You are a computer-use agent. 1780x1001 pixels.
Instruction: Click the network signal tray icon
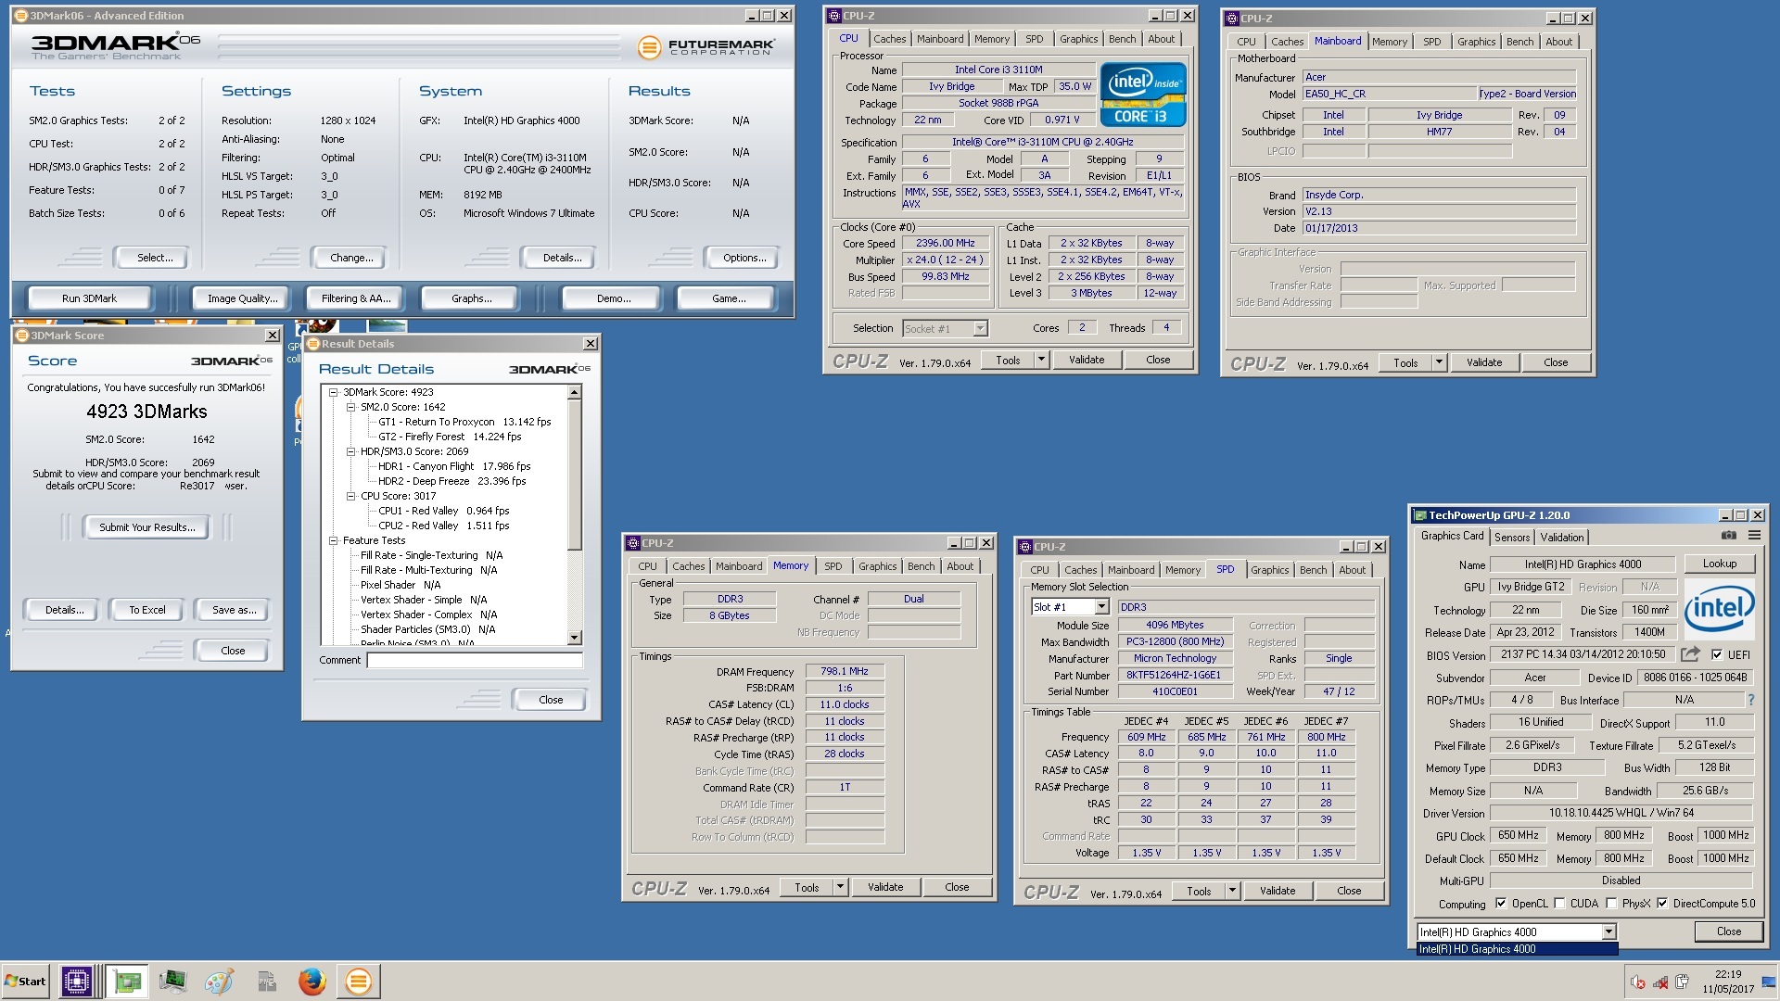[1660, 982]
